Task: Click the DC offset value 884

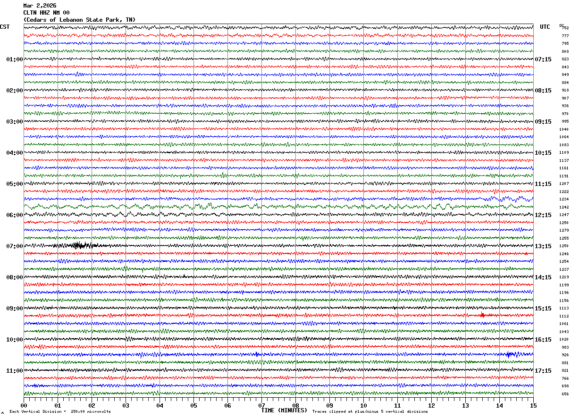Action: (565, 83)
